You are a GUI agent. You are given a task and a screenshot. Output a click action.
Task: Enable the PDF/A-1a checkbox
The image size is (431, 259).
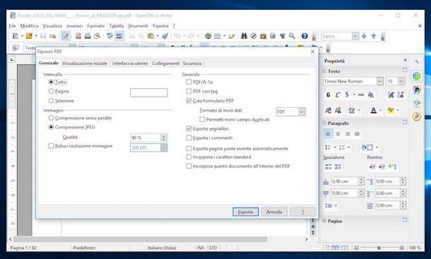(x=189, y=82)
